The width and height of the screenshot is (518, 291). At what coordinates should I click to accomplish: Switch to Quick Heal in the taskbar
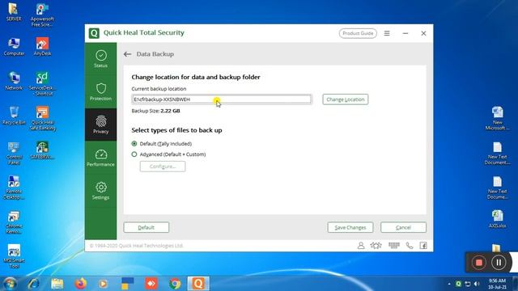[198, 284]
